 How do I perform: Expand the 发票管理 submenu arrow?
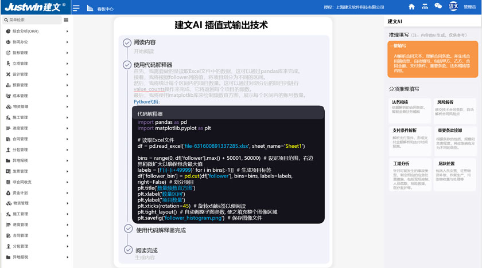[x=67, y=171]
